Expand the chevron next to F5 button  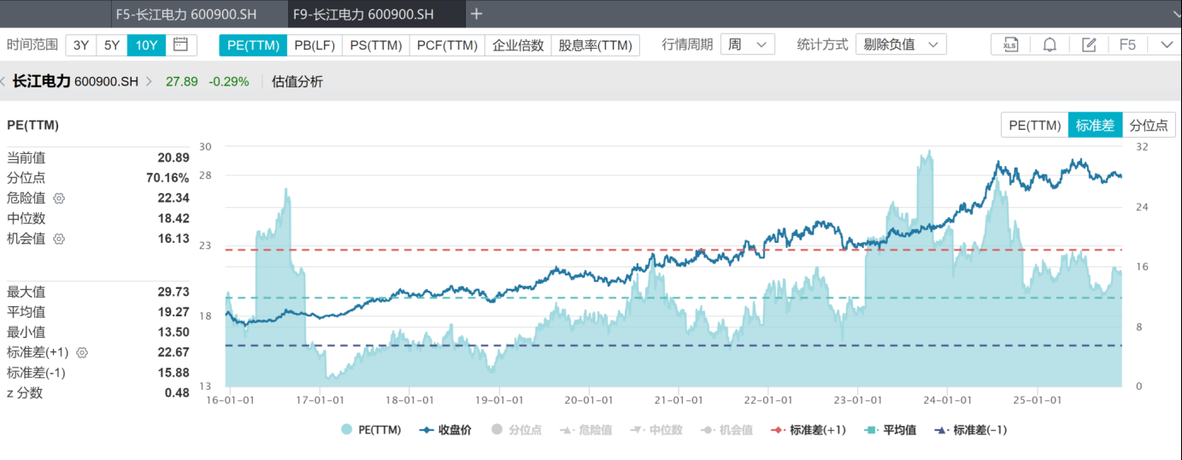point(1167,44)
